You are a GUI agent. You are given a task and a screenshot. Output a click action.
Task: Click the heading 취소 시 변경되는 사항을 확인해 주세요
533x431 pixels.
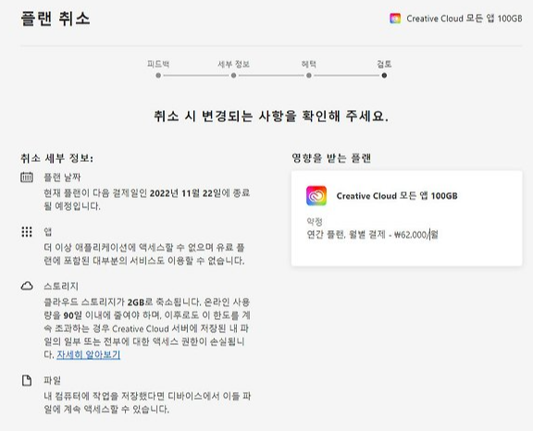click(x=271, y=117)
